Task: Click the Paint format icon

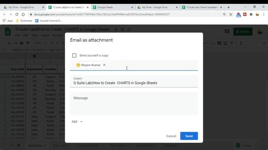Action: point(28,43)
